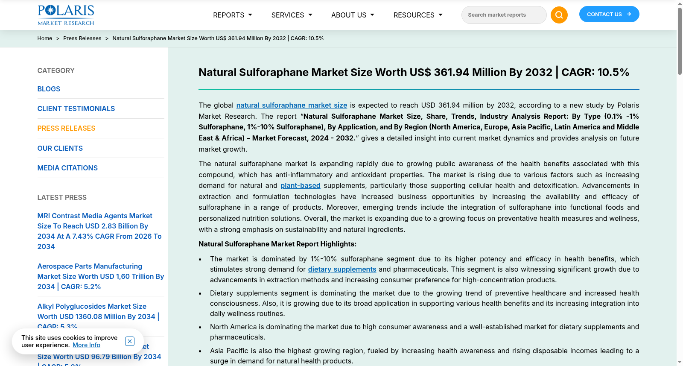Follow the dietary supplements link

coord(342,269)
